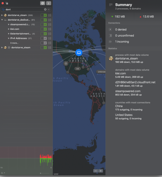The image size is (162, 177).
Task: Click the search magnifier icon
Action: point(3,9)
